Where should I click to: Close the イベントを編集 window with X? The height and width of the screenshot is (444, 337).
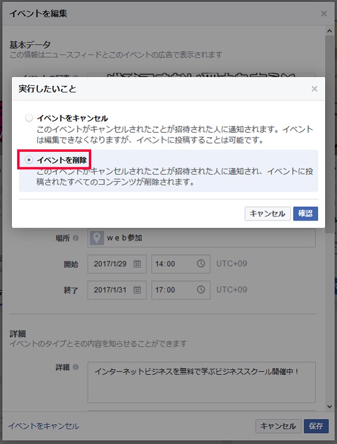pos(324,14)
